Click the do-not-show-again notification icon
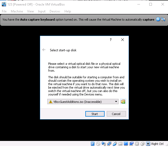168x147 pixels. (163, 20)
